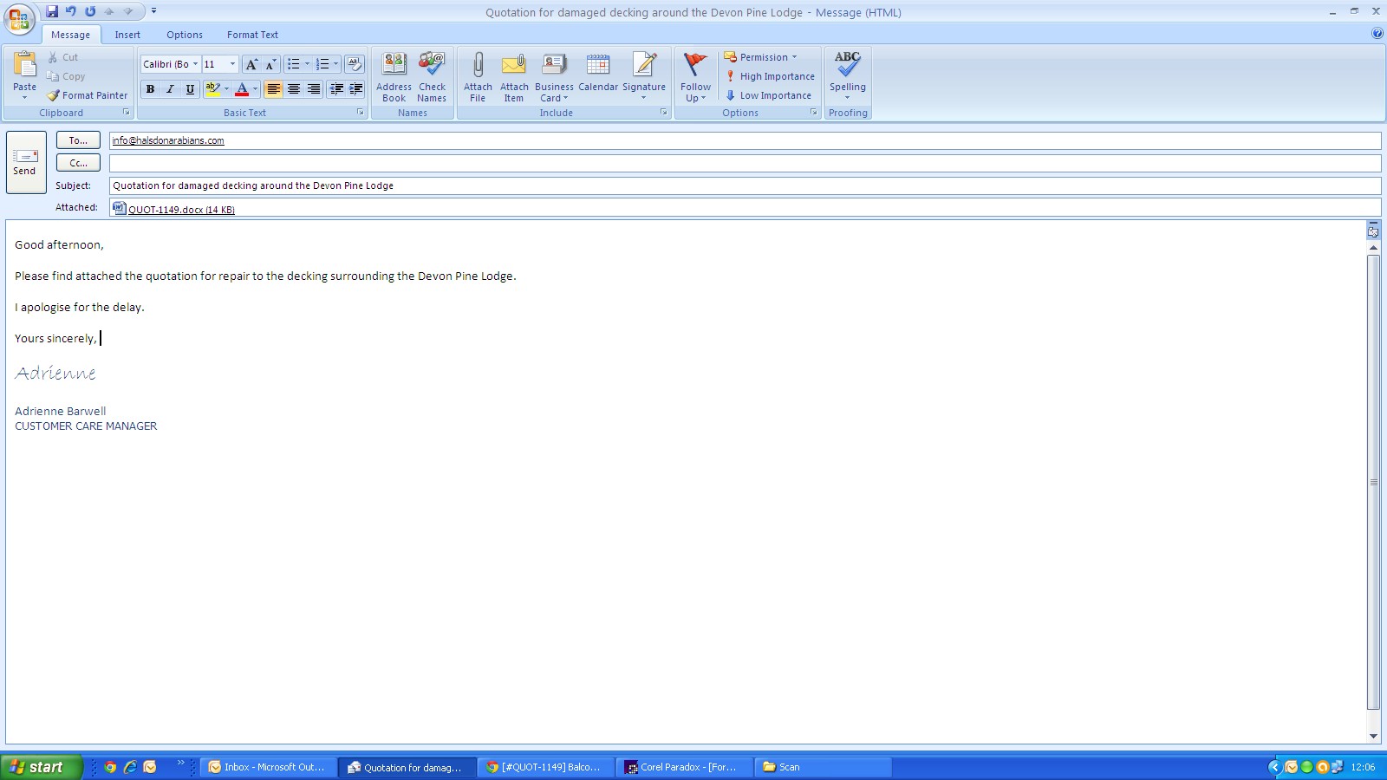Open Outlook Help question mark
This screenshot has width=1387, height=780.
pyautogui.click(x=1377, y=34)
